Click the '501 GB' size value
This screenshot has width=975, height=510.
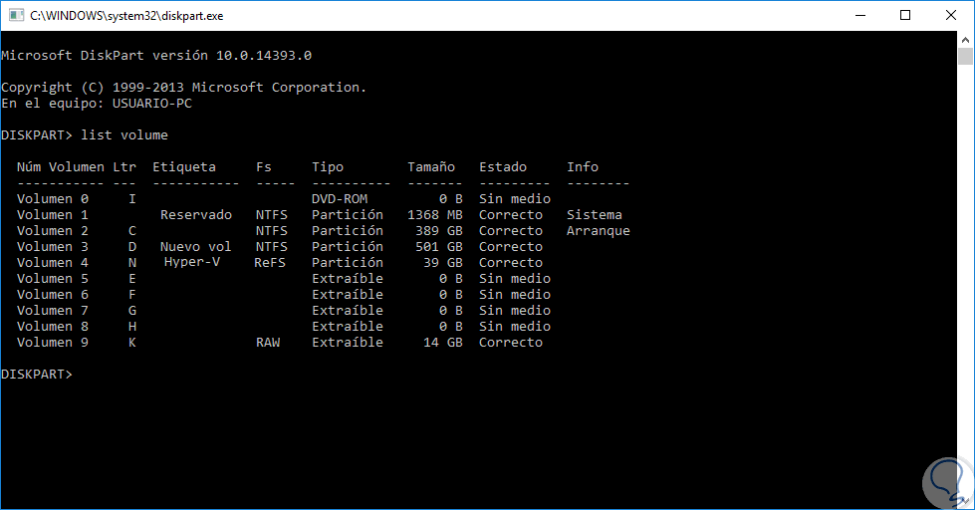(439, 247)
